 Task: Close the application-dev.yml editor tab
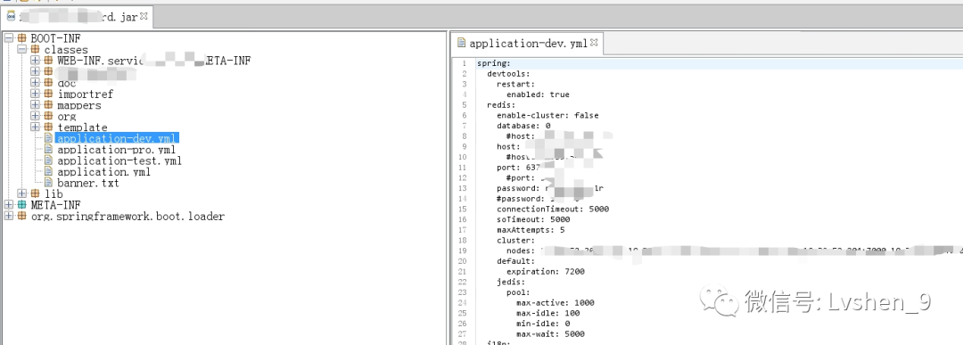[594, 43]
